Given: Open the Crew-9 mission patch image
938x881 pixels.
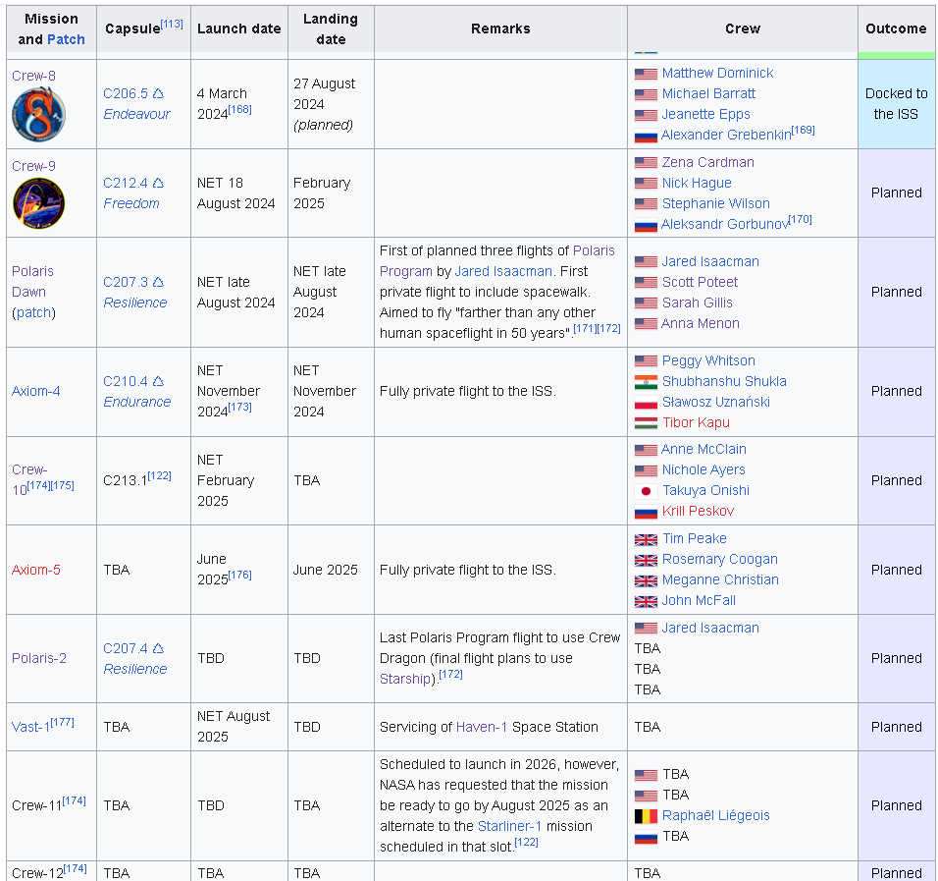Looking at the screenshot, I should pos(39,203).
